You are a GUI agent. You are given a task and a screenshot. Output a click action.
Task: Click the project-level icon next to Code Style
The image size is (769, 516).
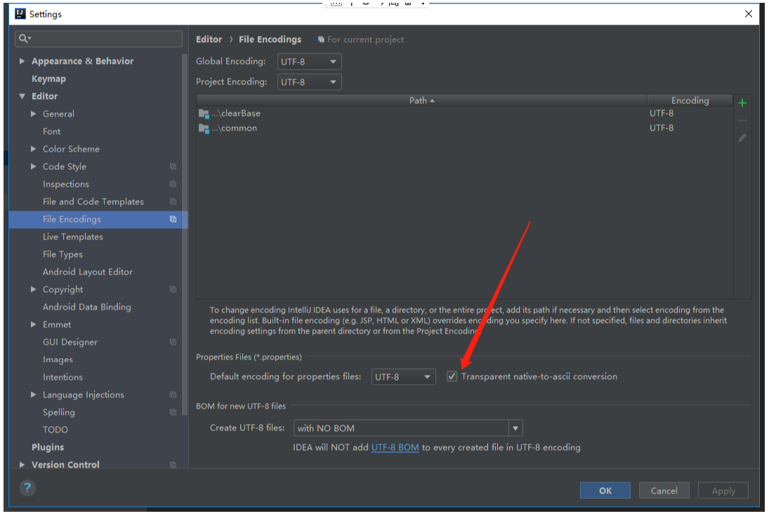173,166
